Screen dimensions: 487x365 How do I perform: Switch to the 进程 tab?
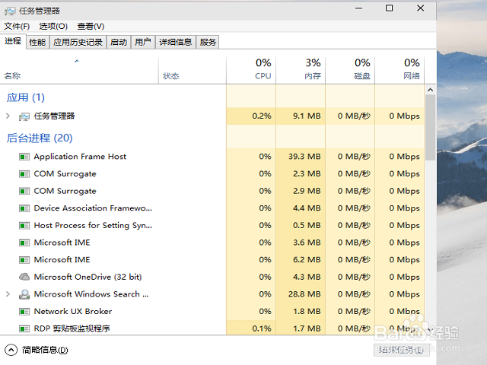coord(13,41)
